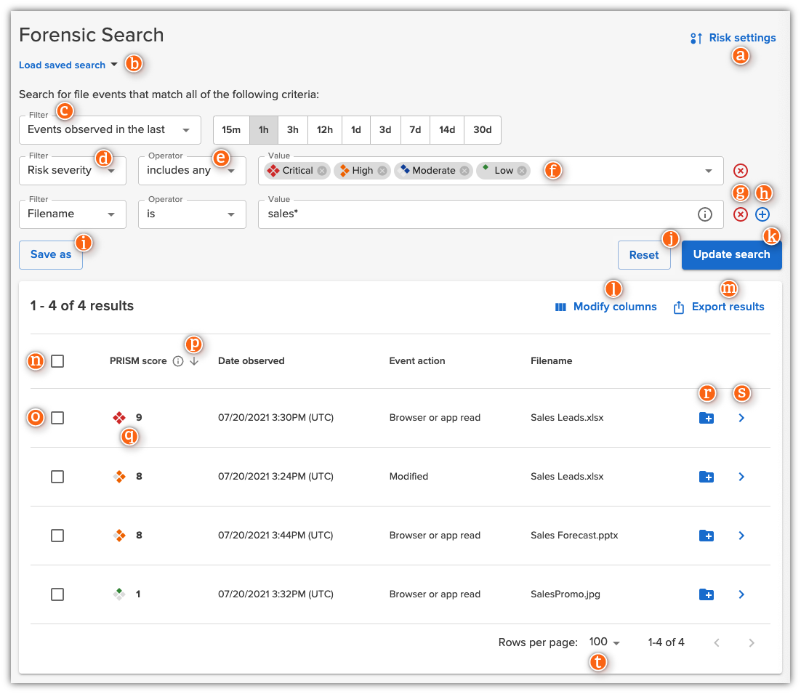Select the SalesPromo.jpg row checkbox
The height and width of the screenshot is (694, 801).
click(x=57, y=594)
